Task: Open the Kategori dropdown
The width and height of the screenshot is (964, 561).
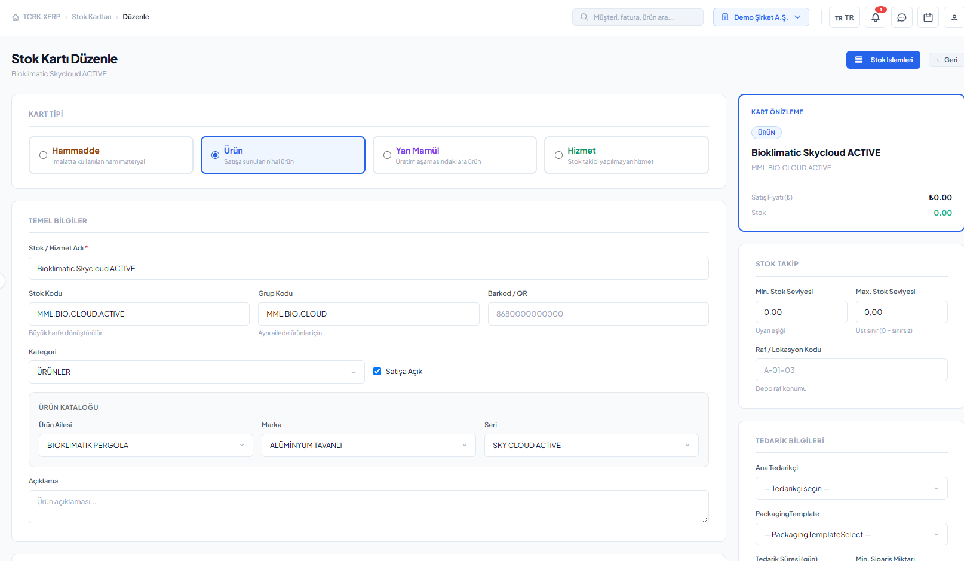Action: point(197,372)
